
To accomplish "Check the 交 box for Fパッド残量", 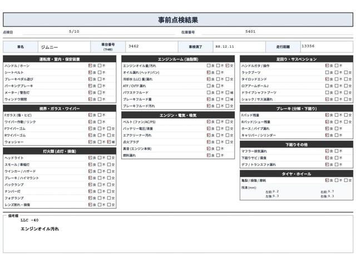I will click(x=346, y=115).
